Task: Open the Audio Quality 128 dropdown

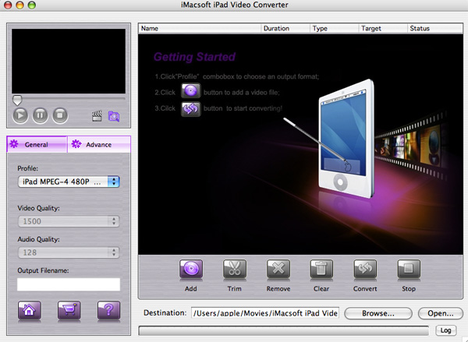Action: point(69,252)
